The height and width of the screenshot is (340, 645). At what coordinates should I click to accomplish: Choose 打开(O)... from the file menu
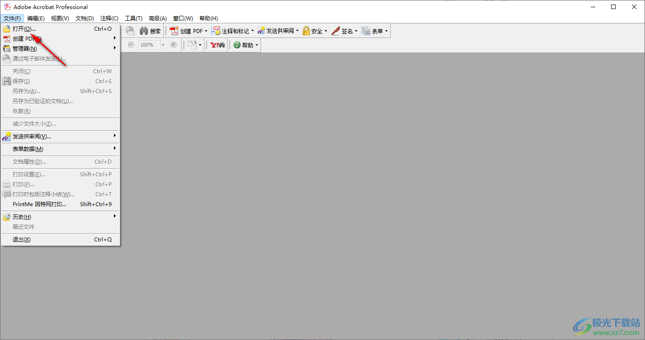(x=61, y=28)
